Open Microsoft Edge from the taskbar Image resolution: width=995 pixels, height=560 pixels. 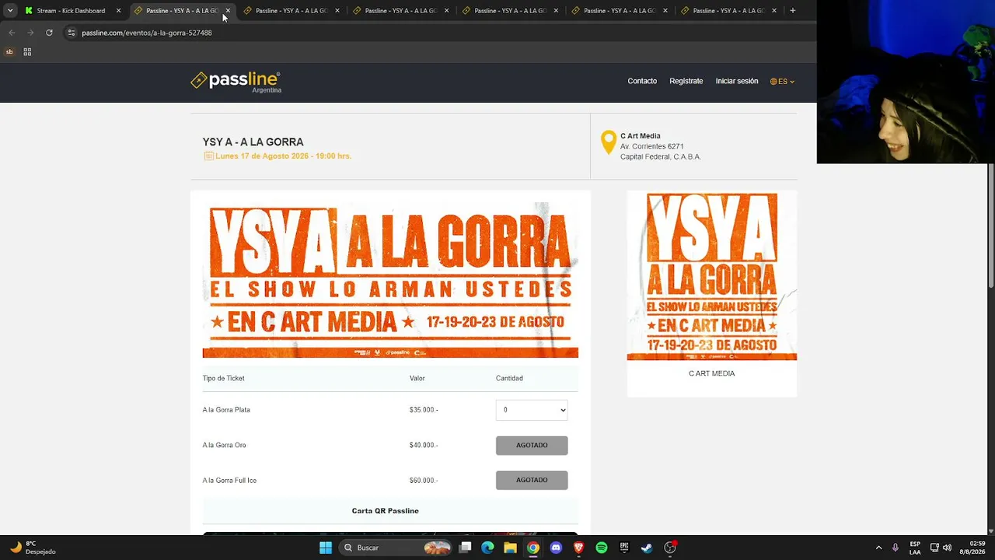click(487, 548)
